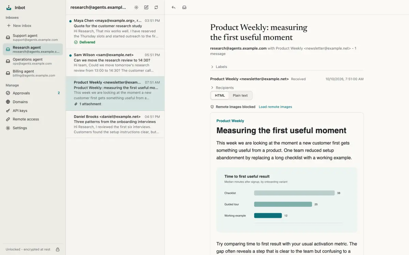Image resolution: width=409 pixels, height=255 pixels.
Task: Open Sam Wilson's research review email
Action: click(115, 63)
